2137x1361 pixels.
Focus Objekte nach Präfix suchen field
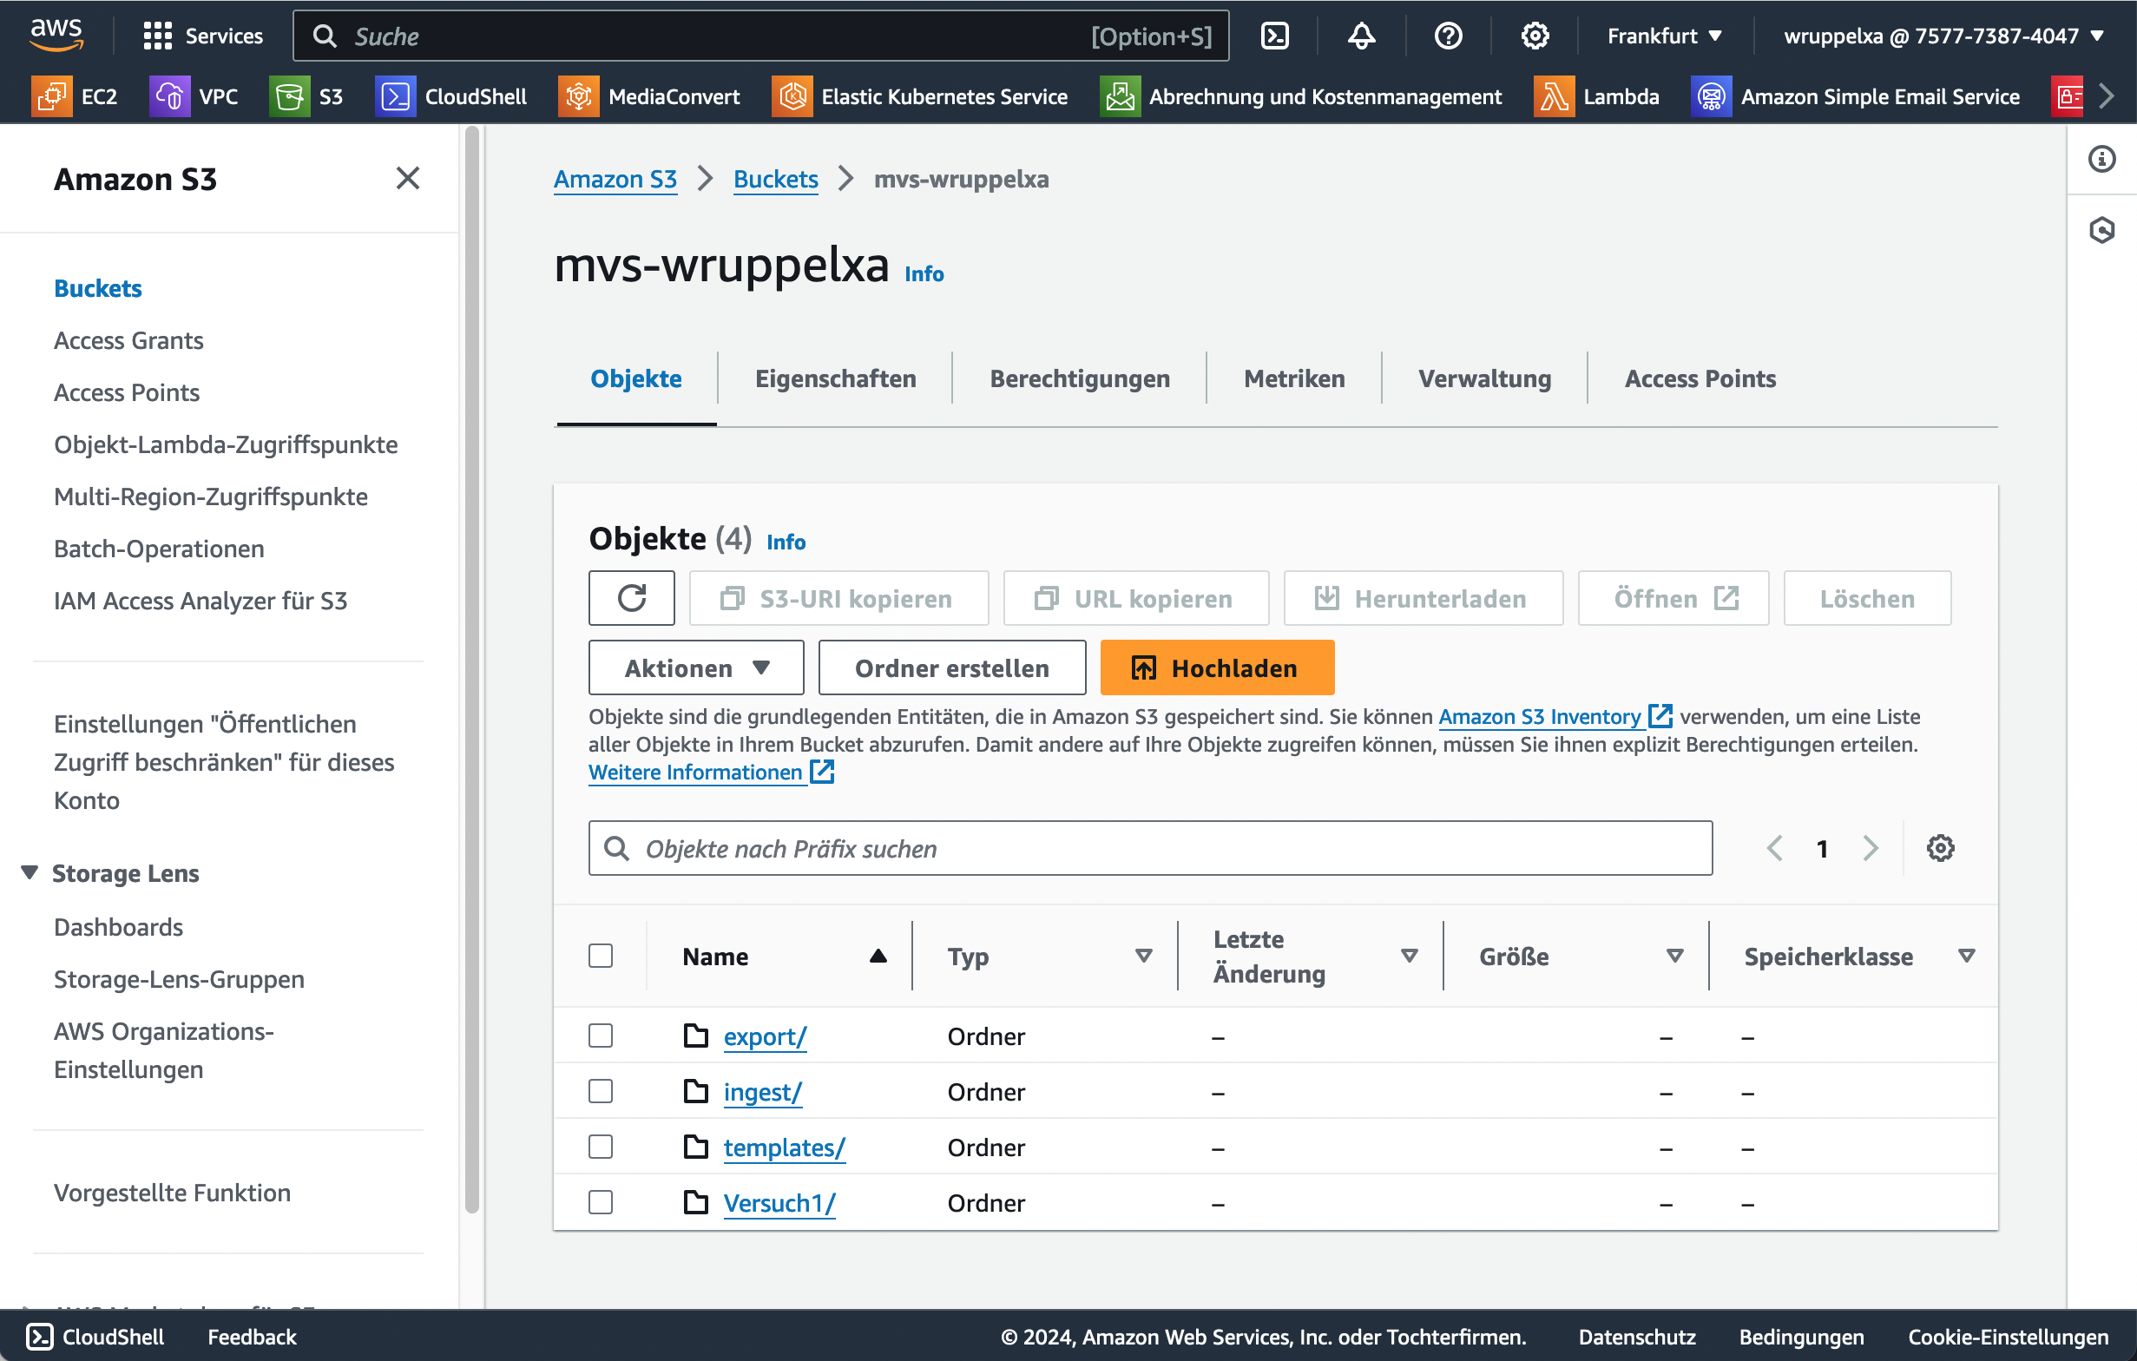(1150, 848)
